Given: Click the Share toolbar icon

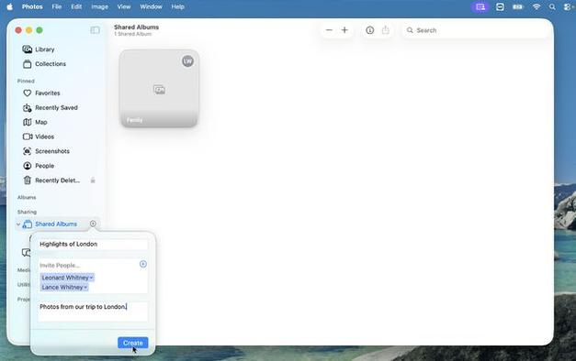Looking at the screenshot, I should (x=385, y=30).
